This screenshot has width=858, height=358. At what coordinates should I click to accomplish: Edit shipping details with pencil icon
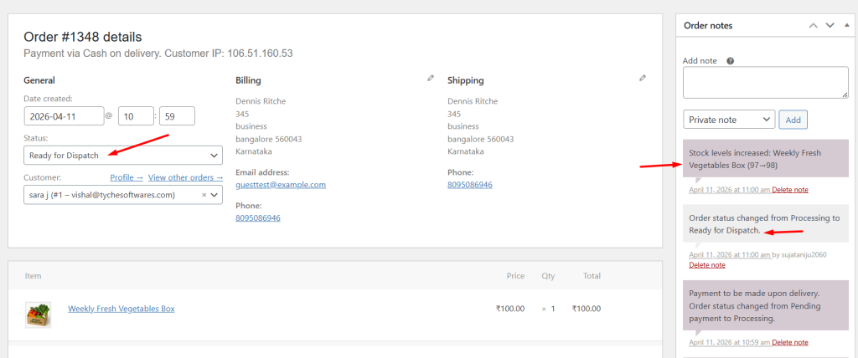tap(643, 78)
